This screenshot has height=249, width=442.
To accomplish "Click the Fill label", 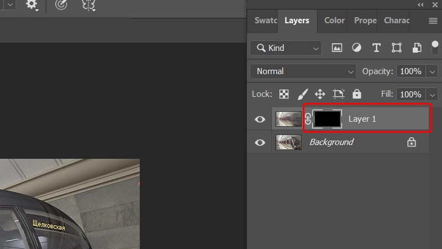I will click(x=387, y=94).
